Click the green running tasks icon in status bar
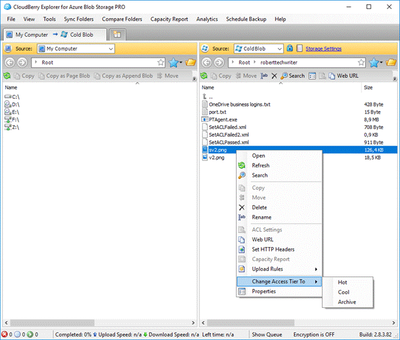Screen dimensions: 400x340 pyautogui.click(x=30, y=334)
